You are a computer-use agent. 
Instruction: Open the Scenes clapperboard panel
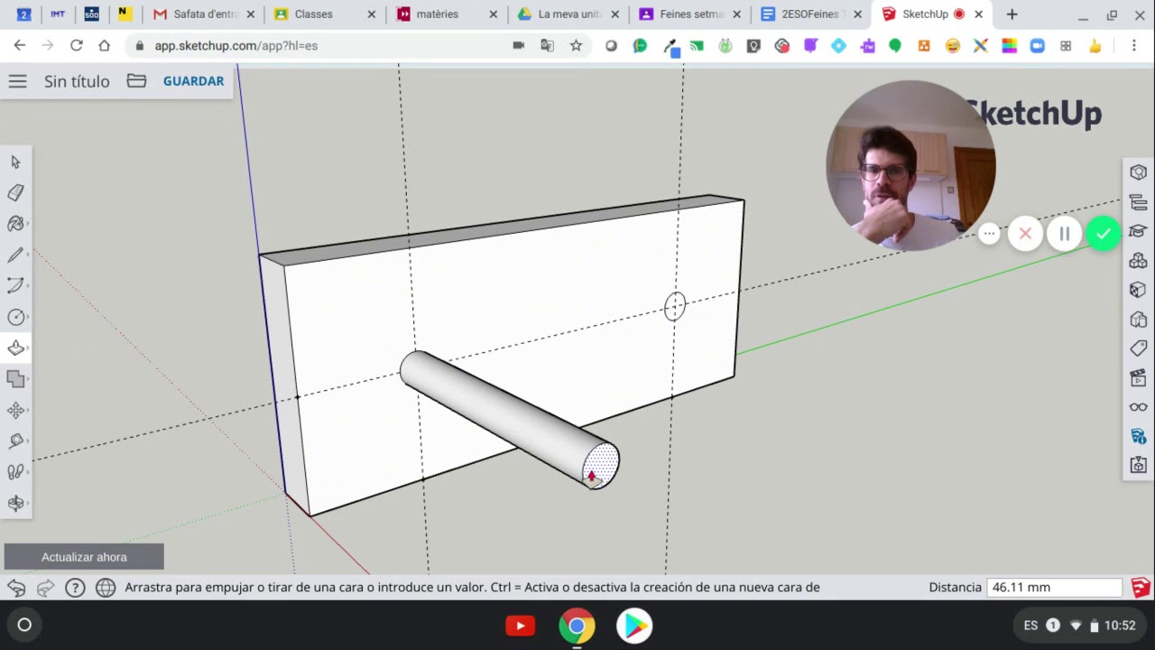pyautogui.click(x=1138, y=377)
